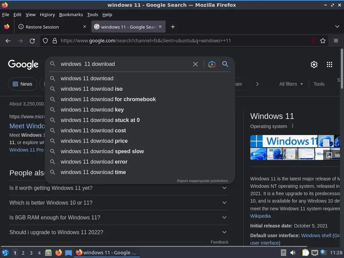Open the File menu

tap(5, 14)
